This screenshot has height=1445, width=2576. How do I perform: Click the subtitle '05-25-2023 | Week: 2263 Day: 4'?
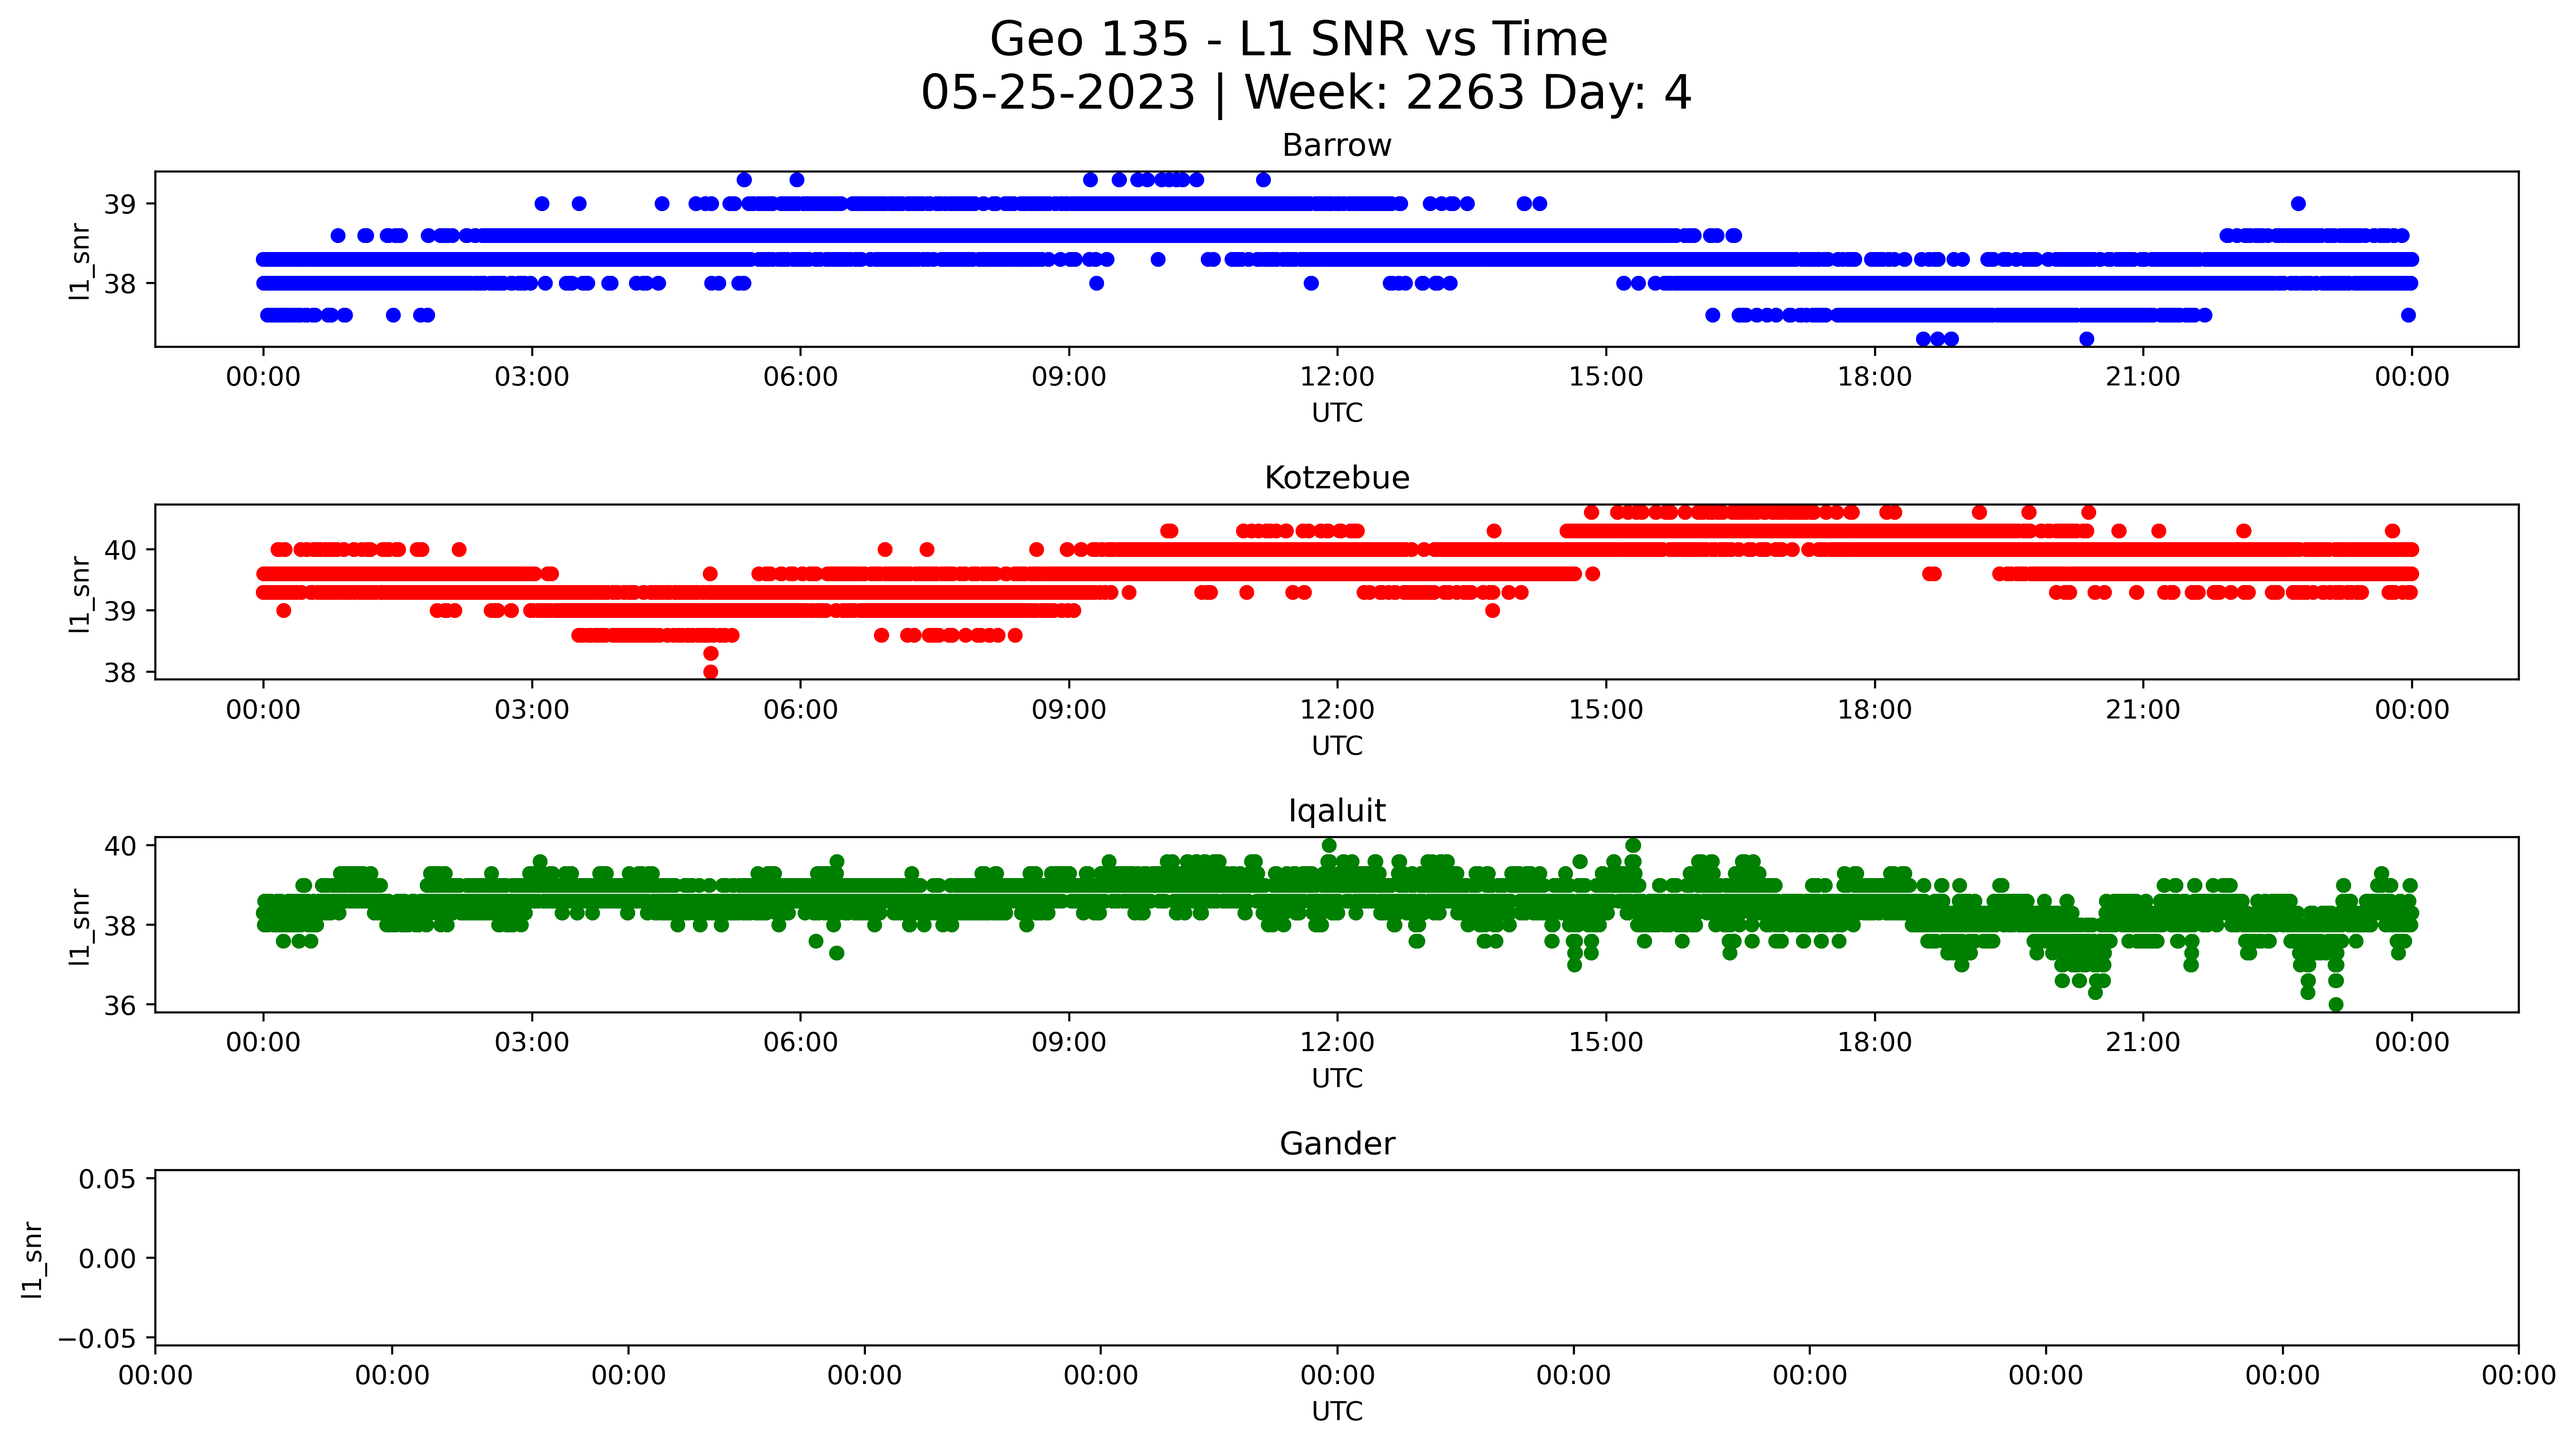(1306, 93)
